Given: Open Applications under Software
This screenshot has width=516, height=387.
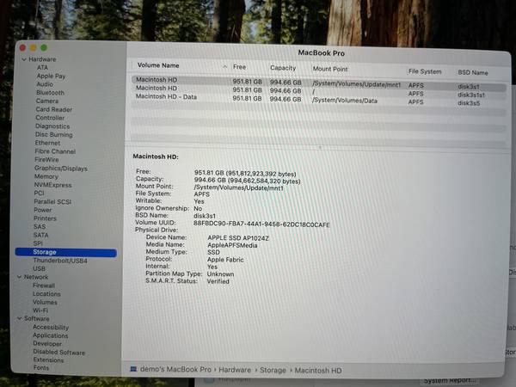Looking at the screenshot, I should [50, 335].
